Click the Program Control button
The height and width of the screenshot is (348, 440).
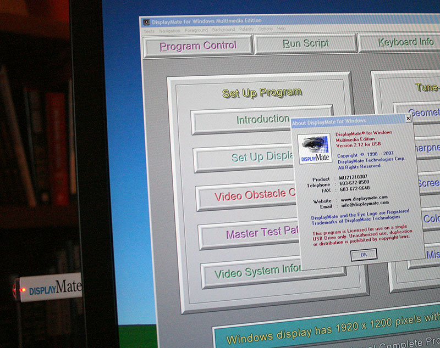(x=198, y=46)
